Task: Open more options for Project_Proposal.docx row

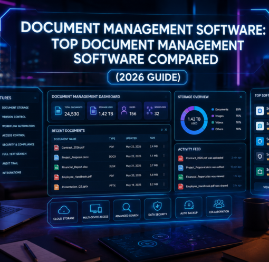Action: click(164, 156)
